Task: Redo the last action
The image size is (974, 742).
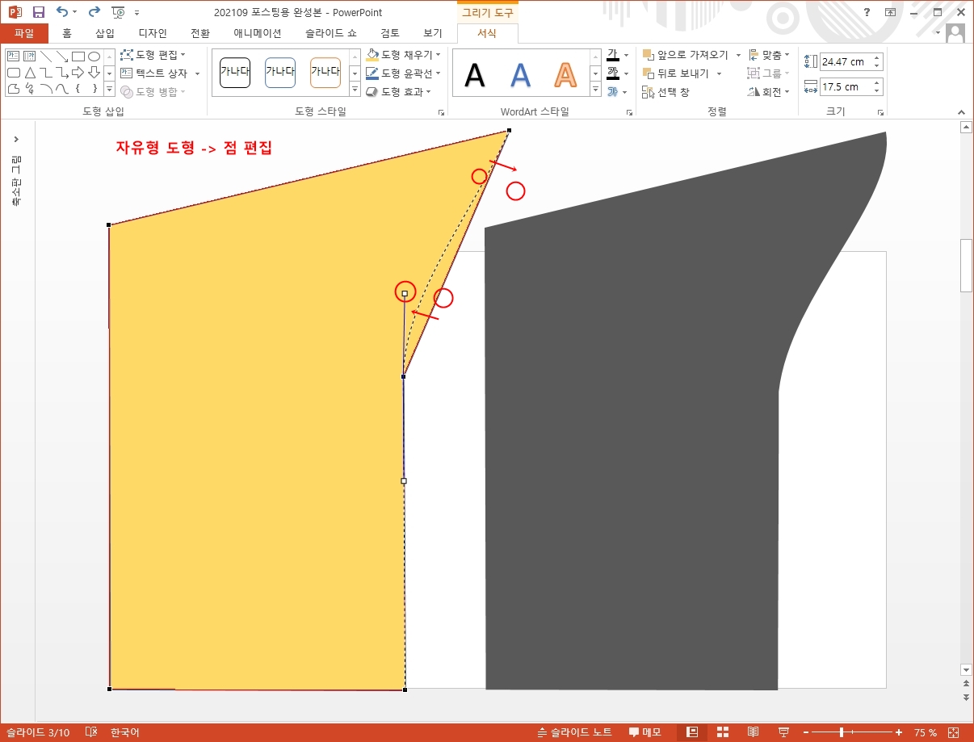Action: tap(94, 12)
